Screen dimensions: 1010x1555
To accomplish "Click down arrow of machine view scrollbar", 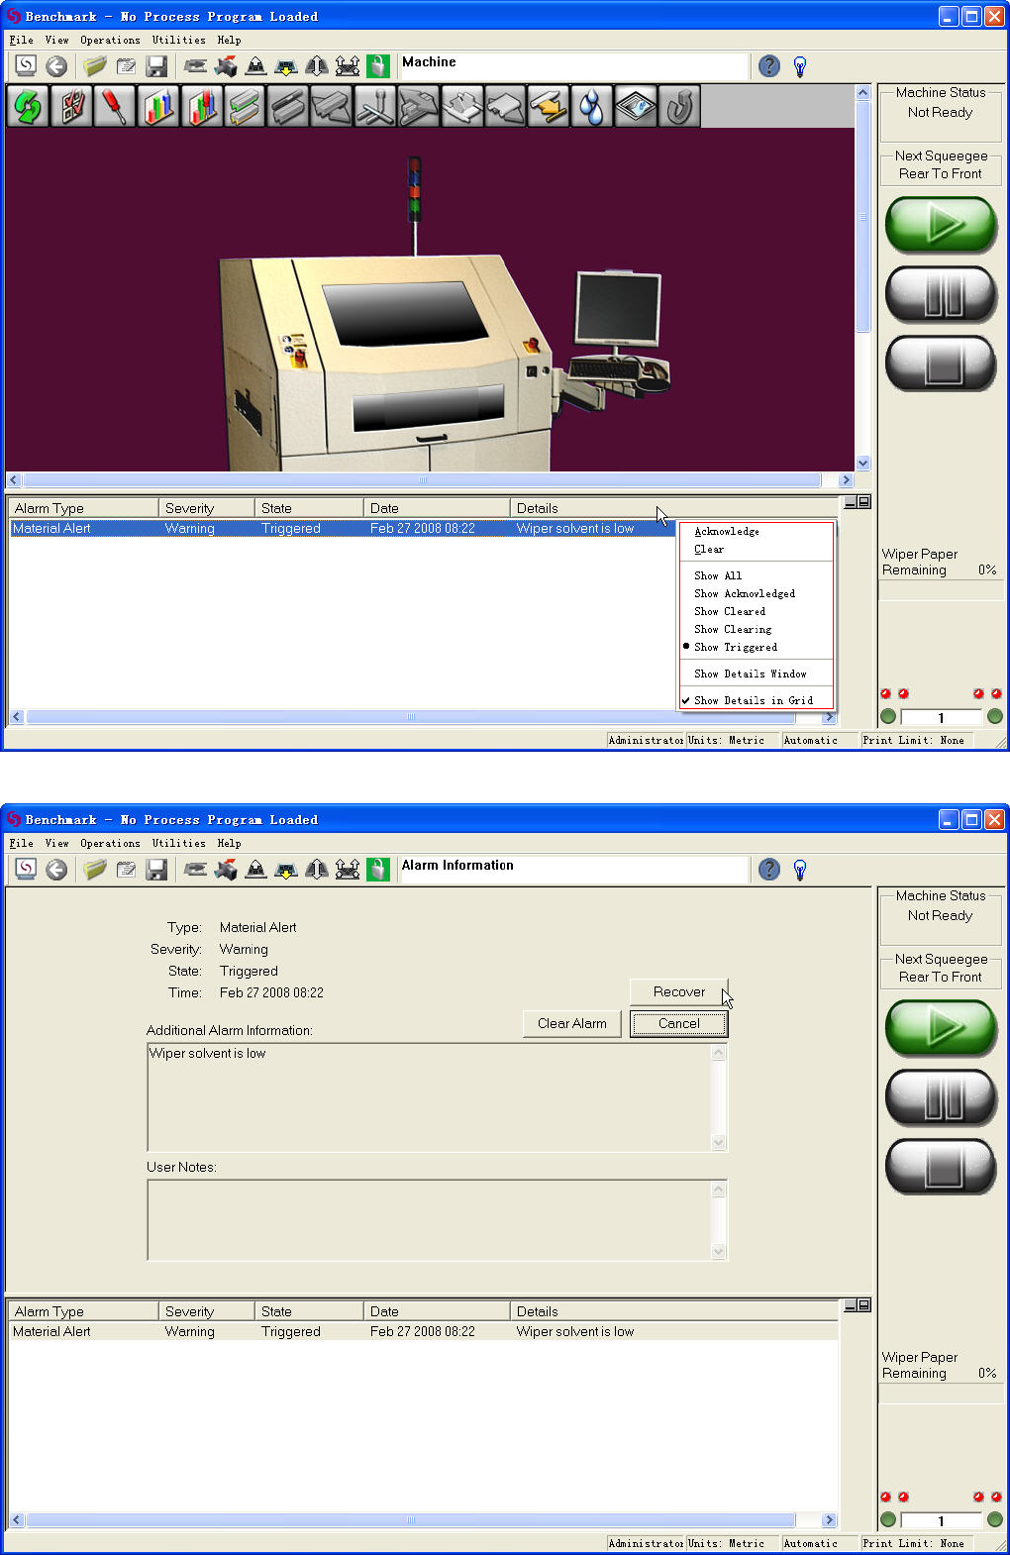I will coord(862,463).
